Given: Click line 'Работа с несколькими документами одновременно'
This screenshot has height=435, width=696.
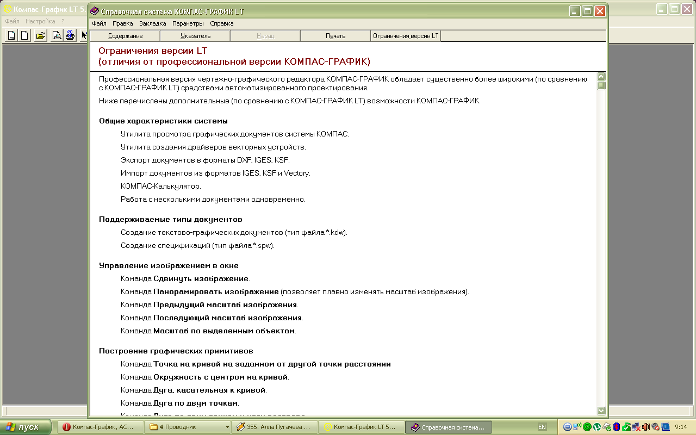Looking at the screenshot, I should click(x=213, y=199).
